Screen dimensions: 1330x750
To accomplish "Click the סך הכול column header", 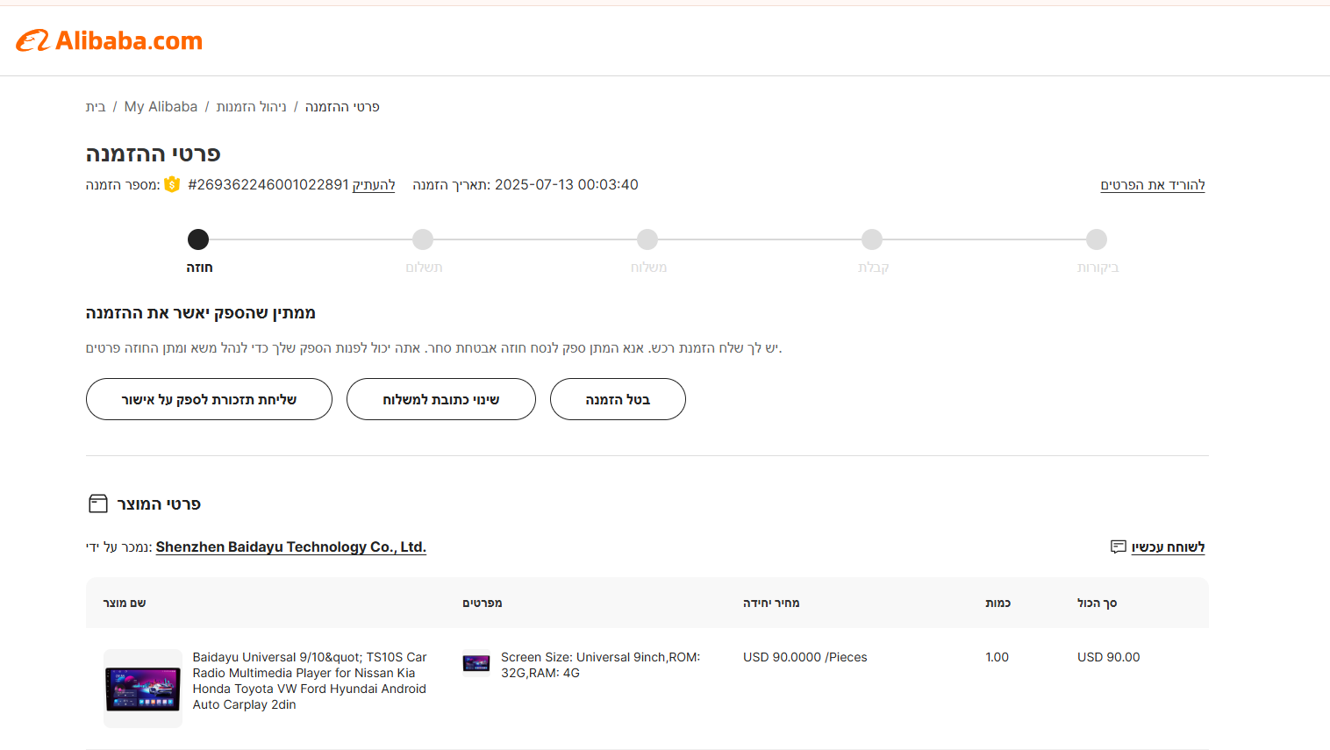I will (1097, 603).
